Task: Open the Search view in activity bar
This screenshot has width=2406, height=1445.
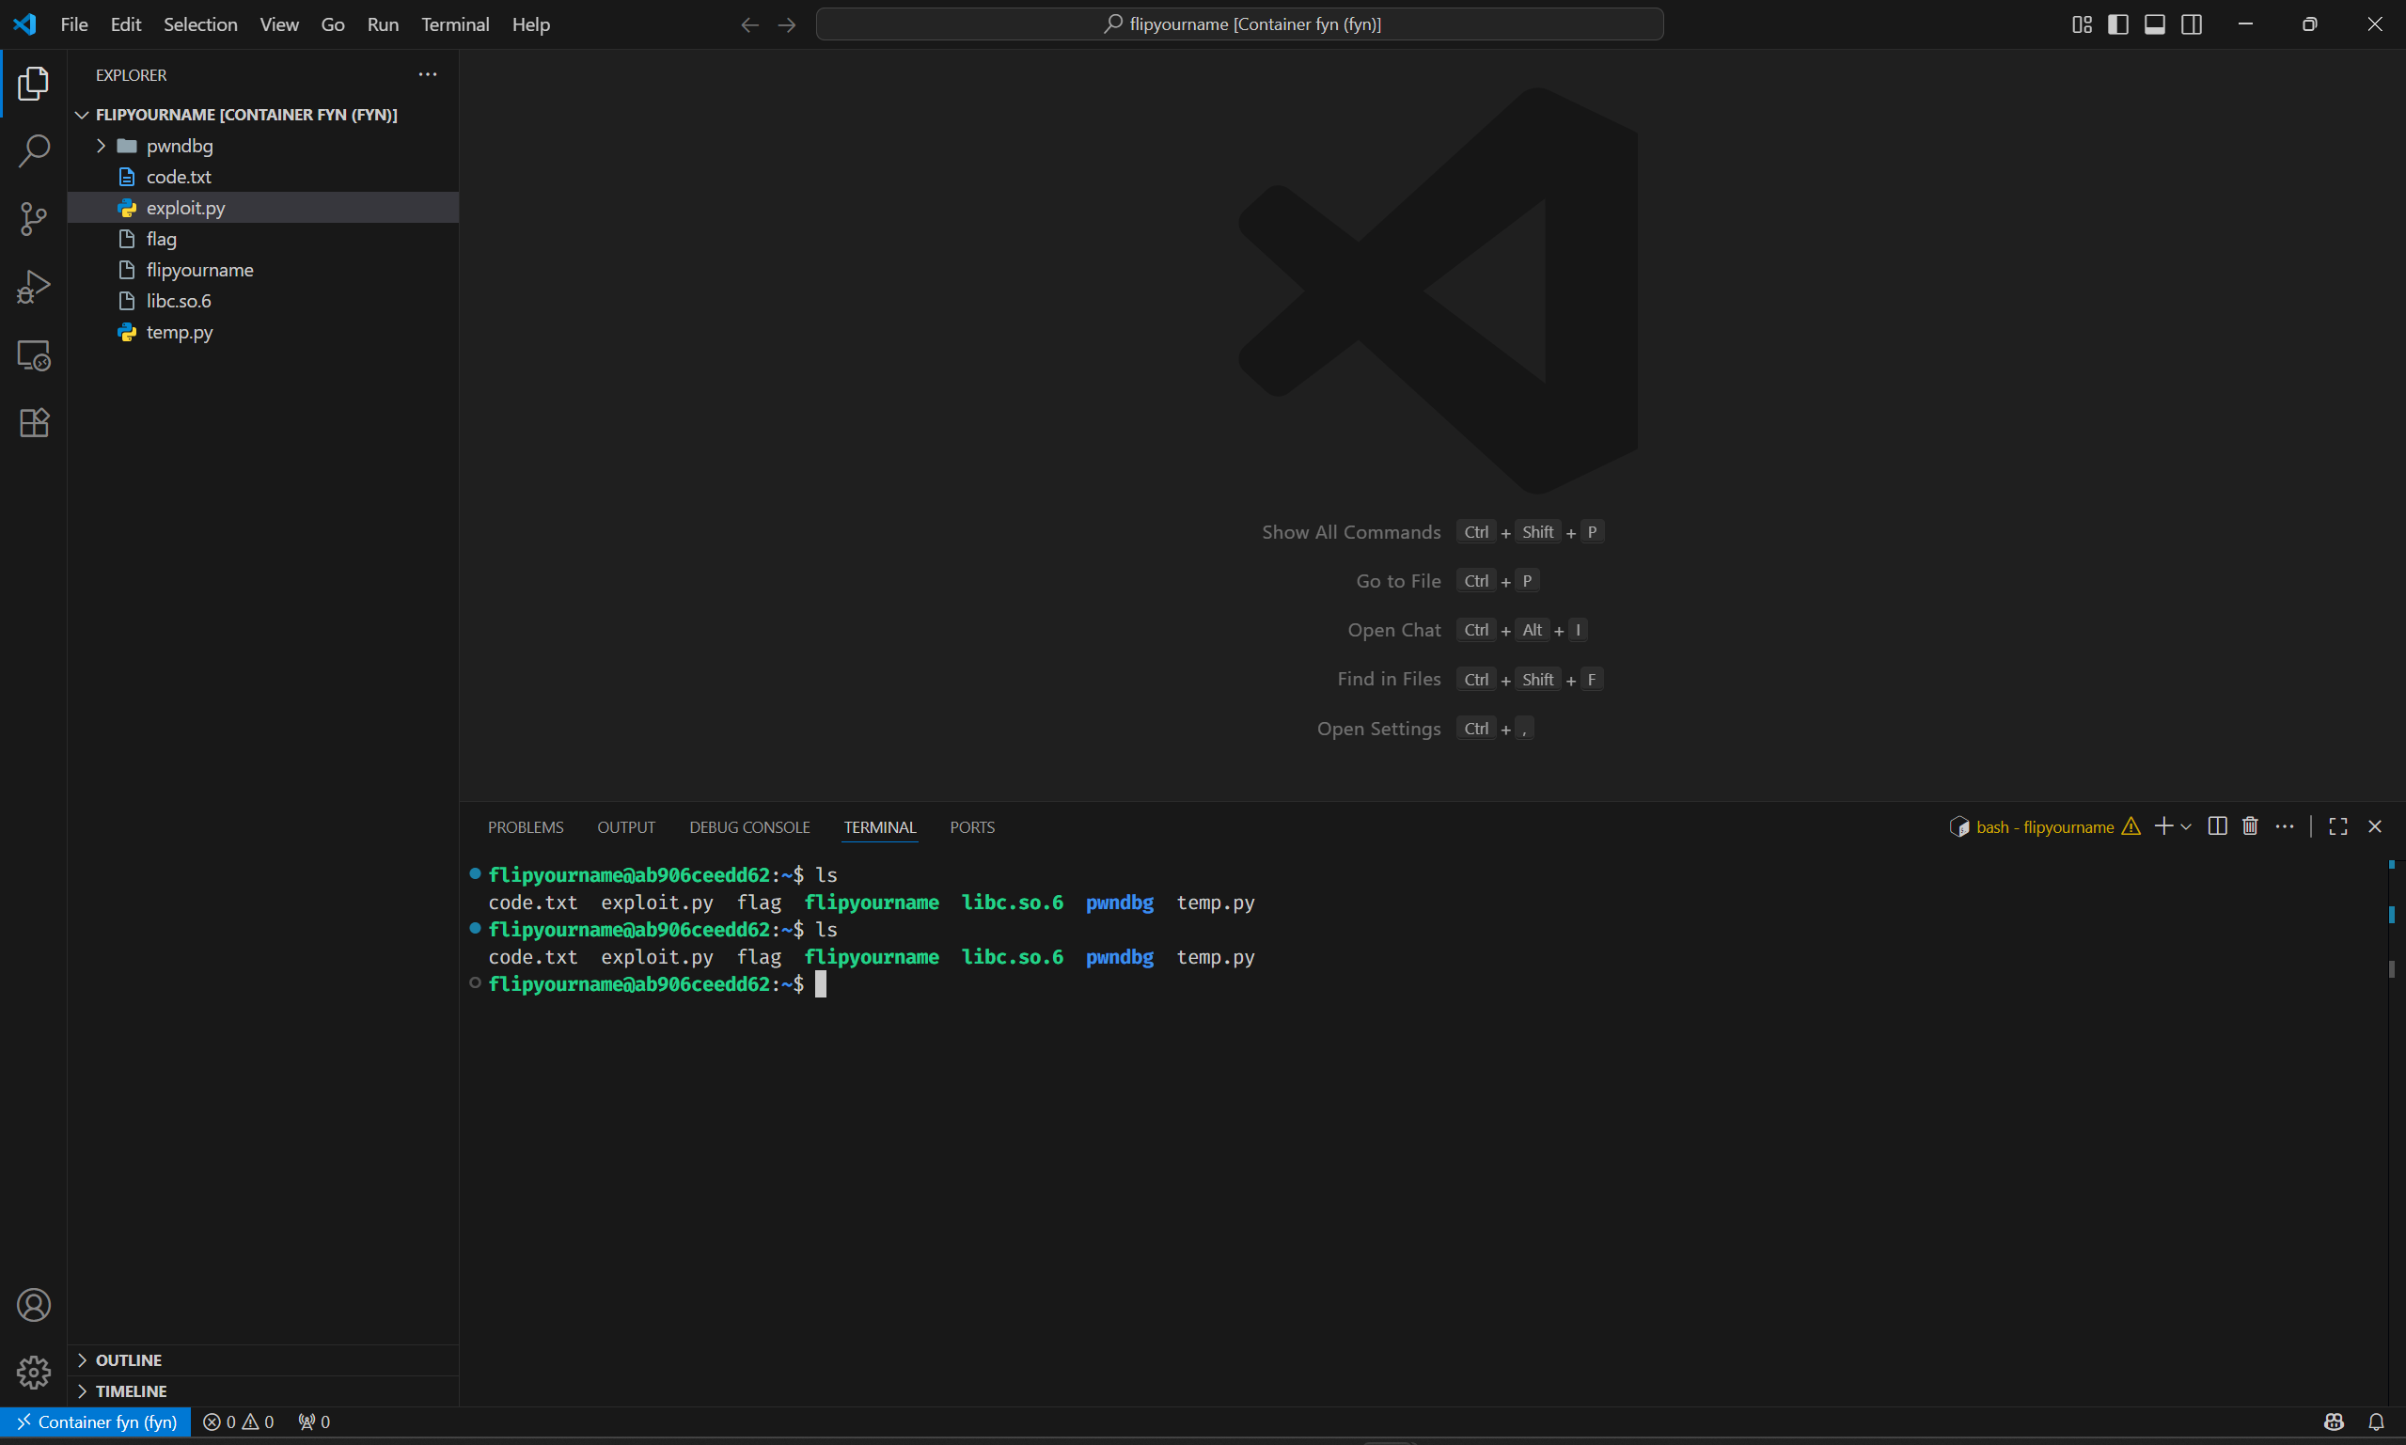Action: tap(33, 151)
